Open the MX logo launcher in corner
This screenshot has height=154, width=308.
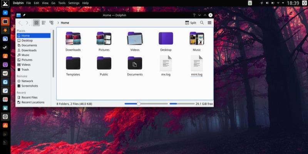5,3
